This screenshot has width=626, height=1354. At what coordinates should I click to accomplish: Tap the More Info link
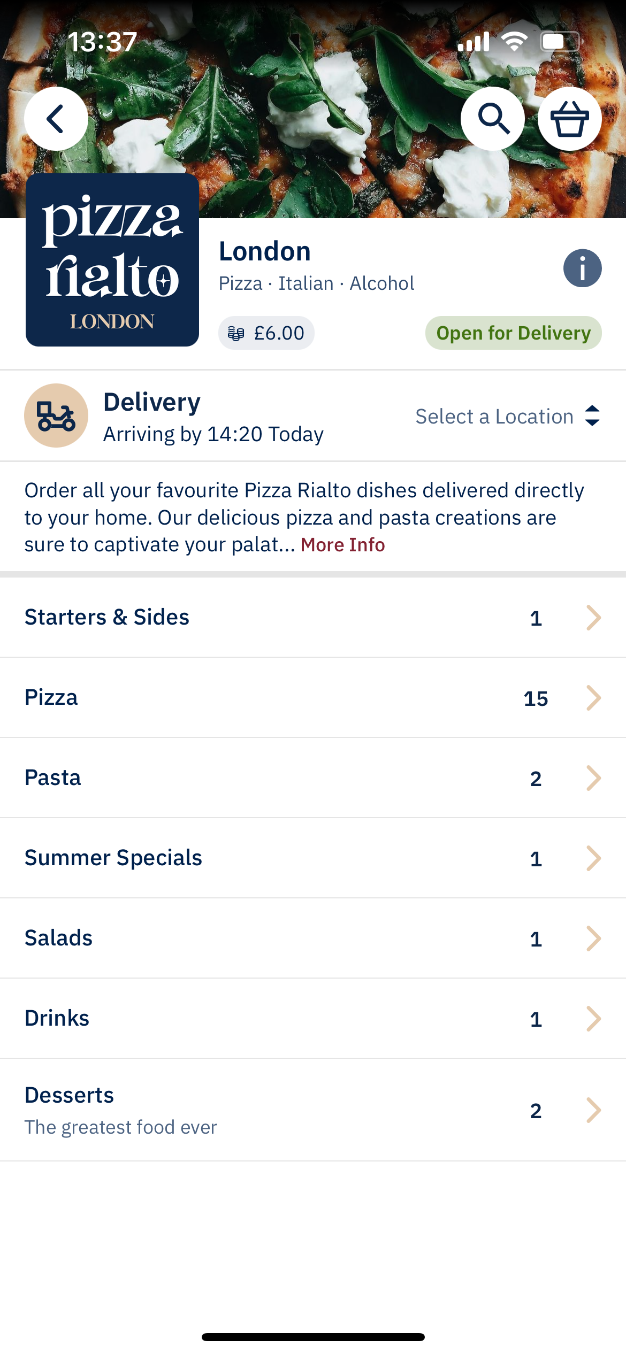[x=342, y=545]
